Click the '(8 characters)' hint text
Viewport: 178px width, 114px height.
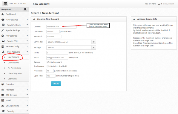point(66,32)
